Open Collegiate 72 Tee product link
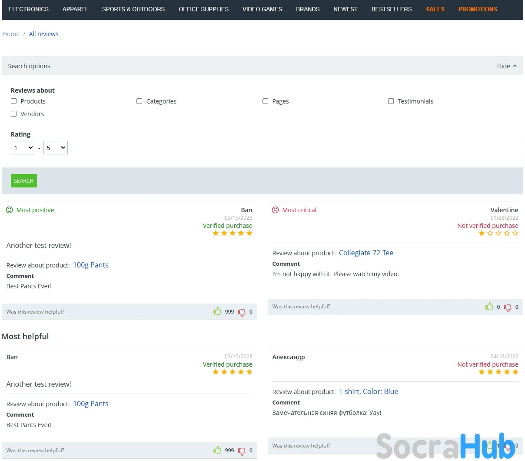Viewport: 525px width, 461px height. pyautogui.click(x=366, y=253)
